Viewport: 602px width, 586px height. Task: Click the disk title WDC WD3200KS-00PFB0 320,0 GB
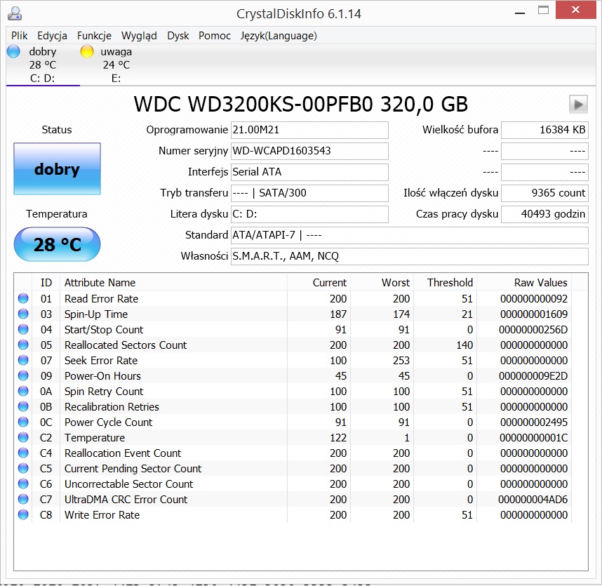click(300, 104)
